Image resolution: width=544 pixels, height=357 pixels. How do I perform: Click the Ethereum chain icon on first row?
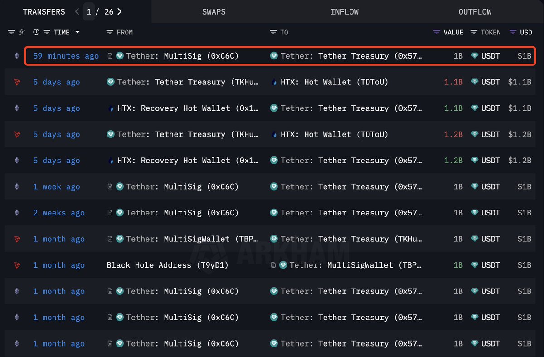(17, 56)
